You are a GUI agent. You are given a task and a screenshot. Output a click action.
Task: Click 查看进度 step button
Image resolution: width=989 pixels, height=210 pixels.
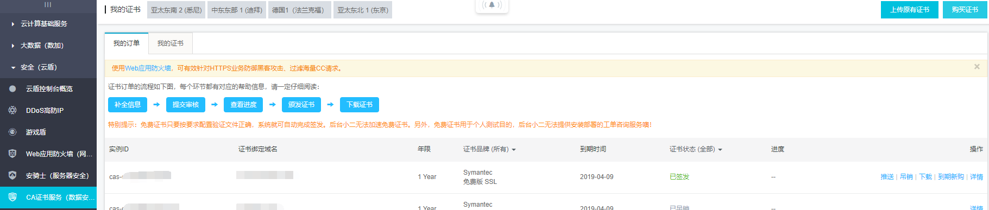click(x=243, y=105)
